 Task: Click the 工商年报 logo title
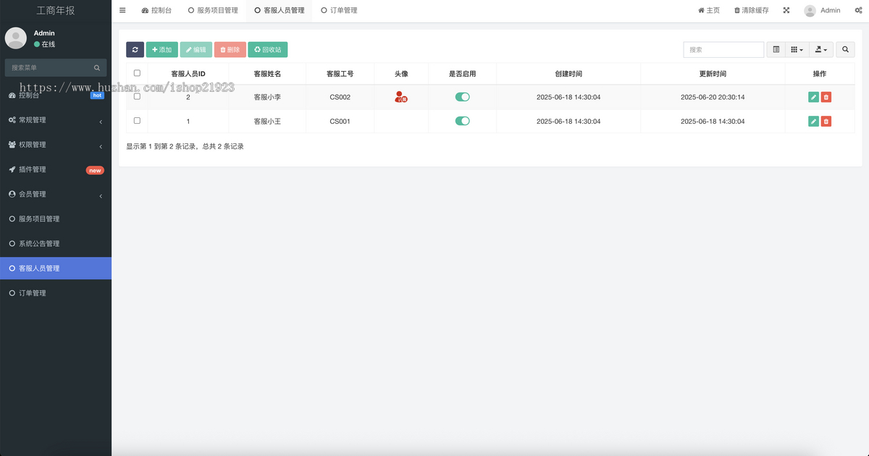click(x=56, y=10)
